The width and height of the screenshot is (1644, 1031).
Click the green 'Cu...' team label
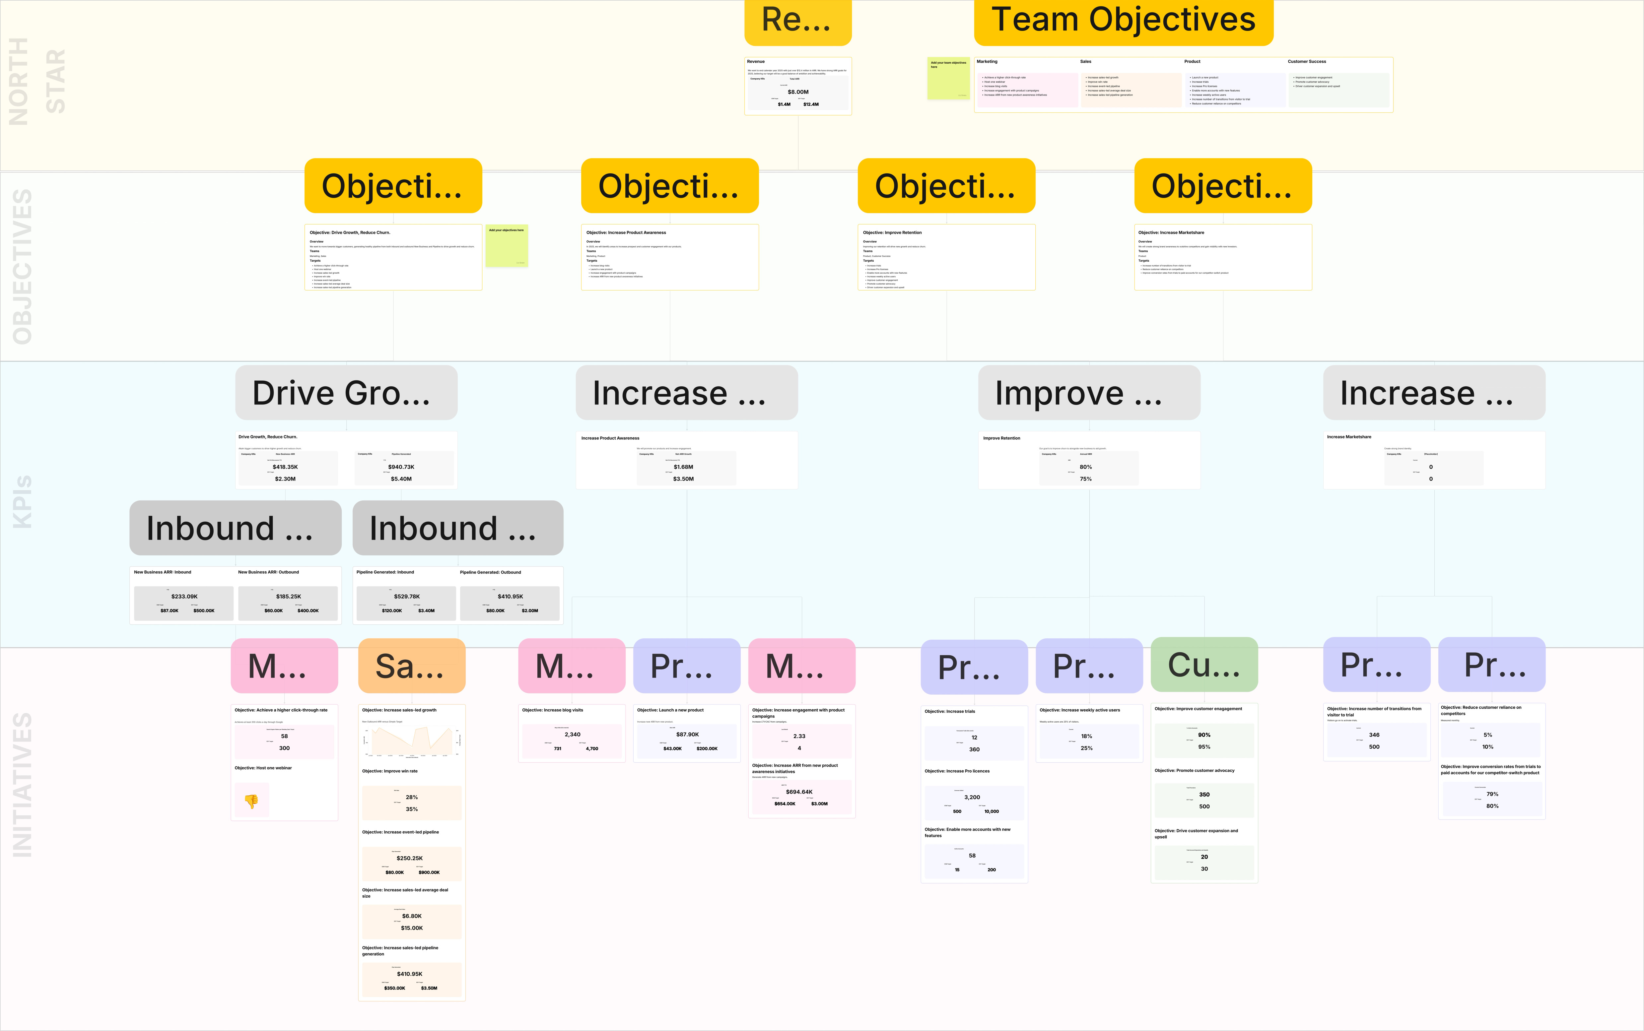click(1203, 664)
